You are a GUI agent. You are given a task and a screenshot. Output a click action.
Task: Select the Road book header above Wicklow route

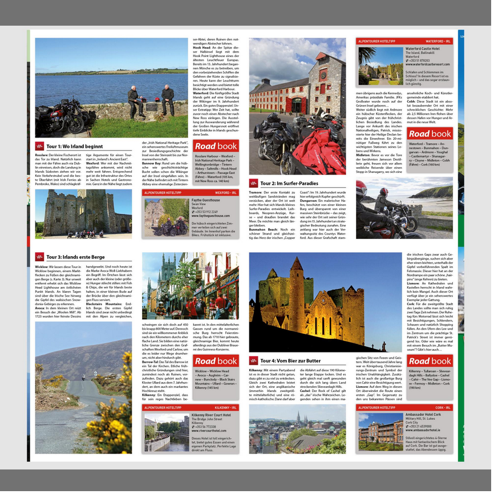[x=216, y=361]
